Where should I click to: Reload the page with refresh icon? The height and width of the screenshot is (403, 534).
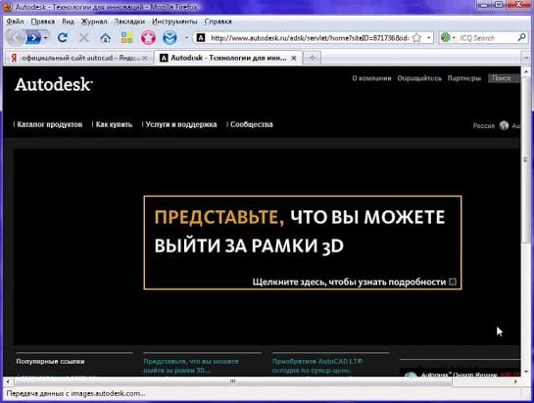coord(63,37)
